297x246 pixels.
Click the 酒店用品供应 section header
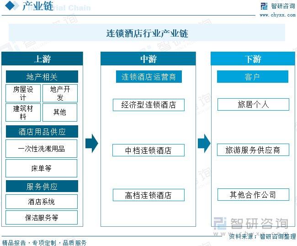click(x=42, y=132)
